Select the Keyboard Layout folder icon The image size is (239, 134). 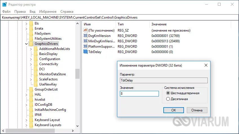point(31,120)
